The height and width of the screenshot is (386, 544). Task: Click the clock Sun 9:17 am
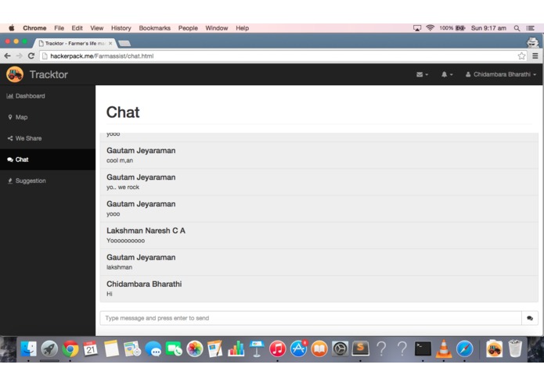coord(488,28)
